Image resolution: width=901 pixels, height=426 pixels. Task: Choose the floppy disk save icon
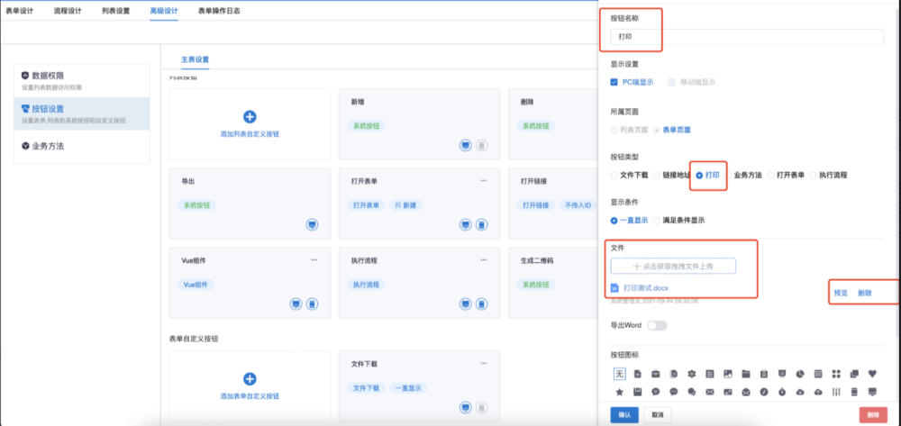click(x=638, y=392)
